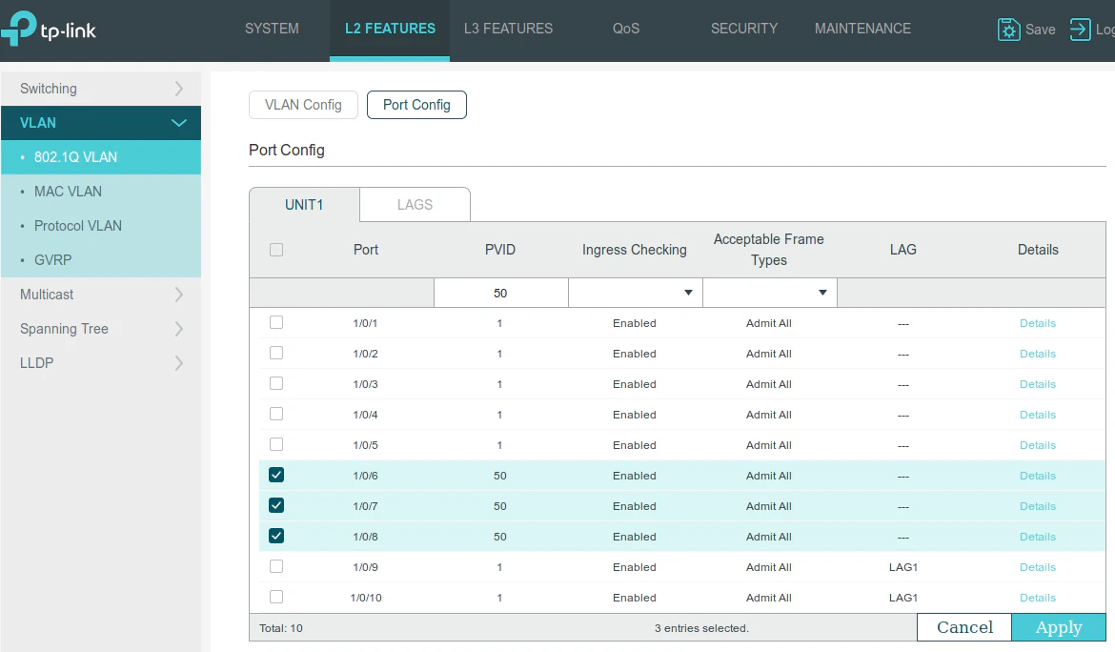Expand the LLDP menu chevron
The image size is (1115, 652).
[x=178, y=362]
